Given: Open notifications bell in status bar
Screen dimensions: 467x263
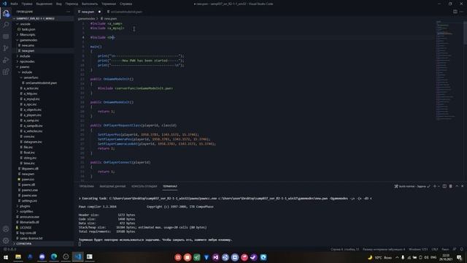Looking at the screenshot, I should pyautogui.click(x=462, y=249).
